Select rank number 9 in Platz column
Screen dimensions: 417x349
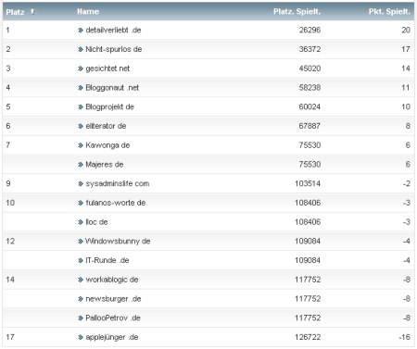pyautogui.click(x=8, y=183)
